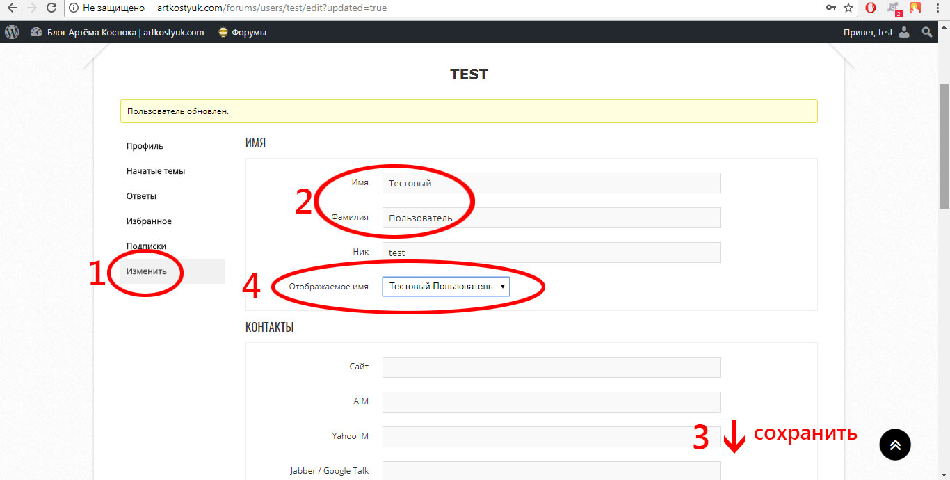This screenshot has height=480, width=950.
Task: Open the Привет, test user menu
Action: (x=875, y=32)
